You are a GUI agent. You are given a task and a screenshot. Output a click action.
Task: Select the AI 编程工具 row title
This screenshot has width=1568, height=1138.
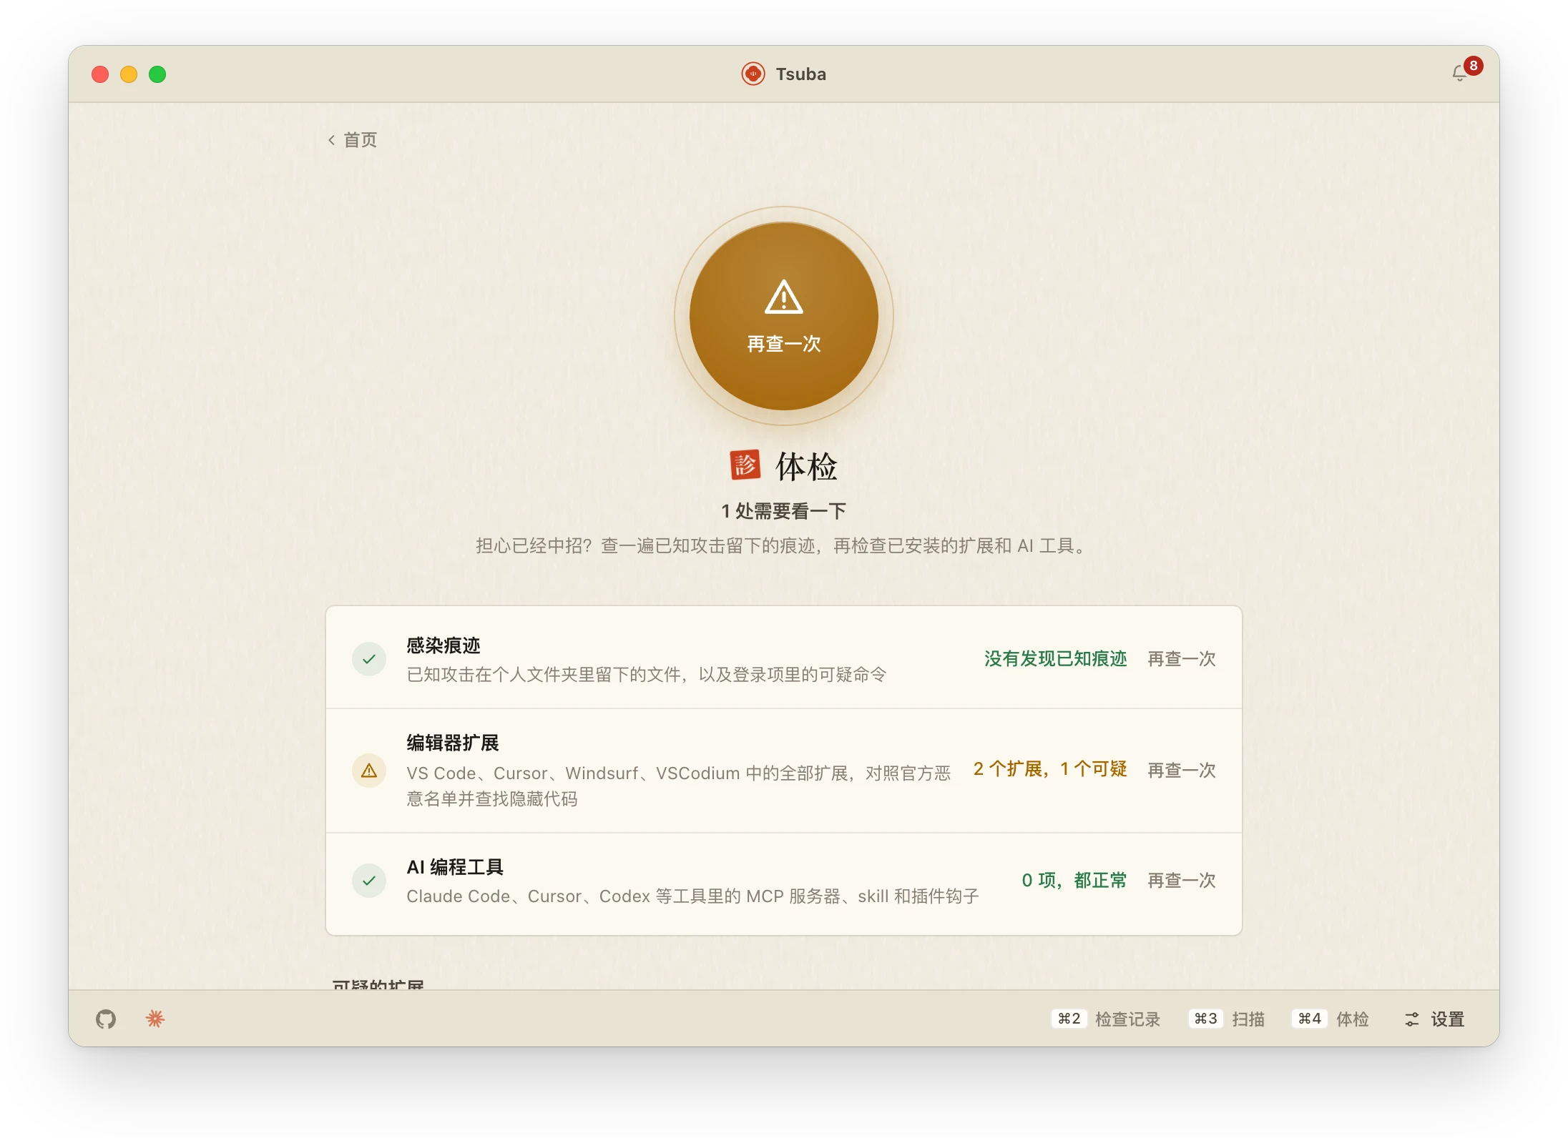pos(455,867)
